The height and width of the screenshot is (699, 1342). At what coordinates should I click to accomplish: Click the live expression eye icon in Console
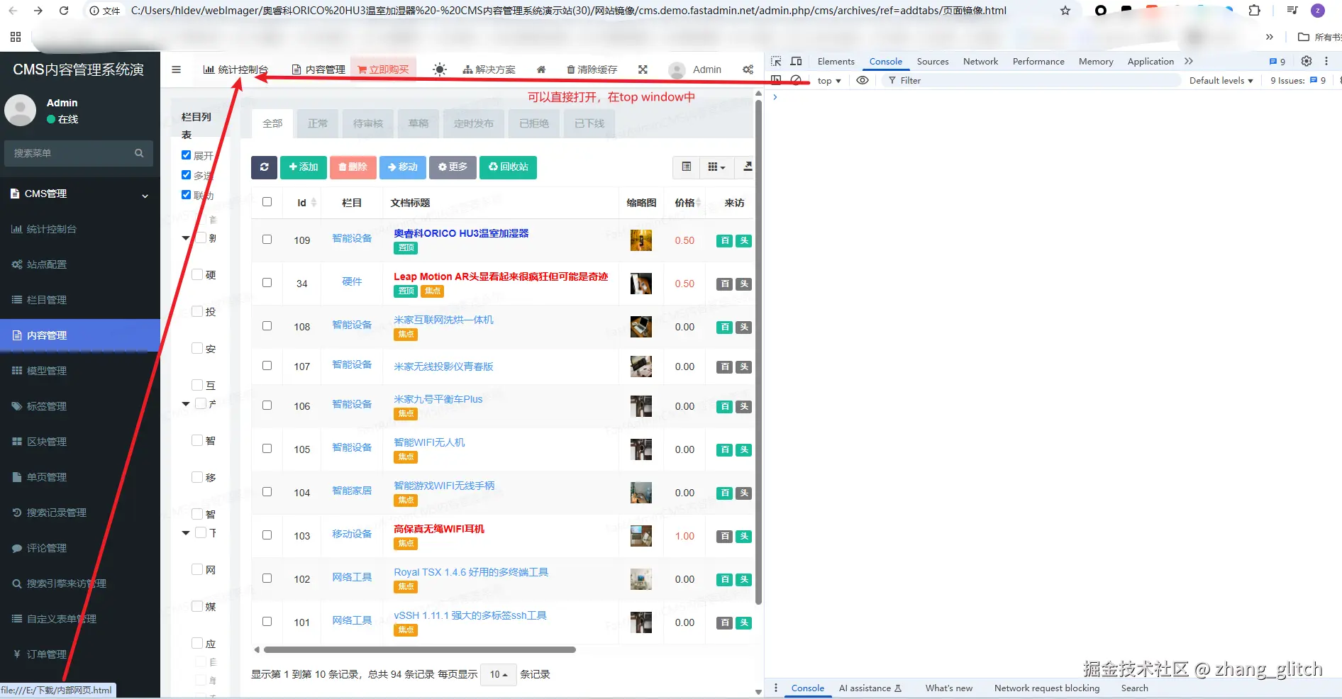(x=863, y=81)
